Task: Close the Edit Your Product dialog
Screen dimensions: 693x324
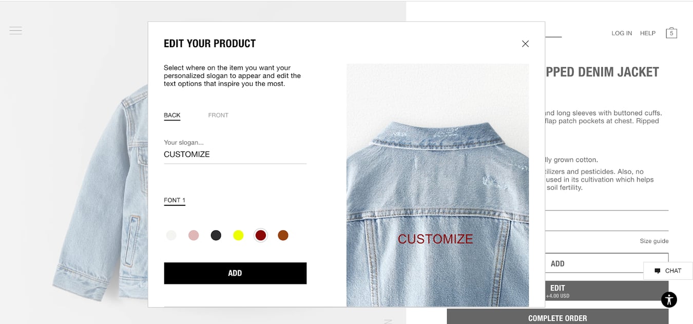Action: [x=525, y=44]
